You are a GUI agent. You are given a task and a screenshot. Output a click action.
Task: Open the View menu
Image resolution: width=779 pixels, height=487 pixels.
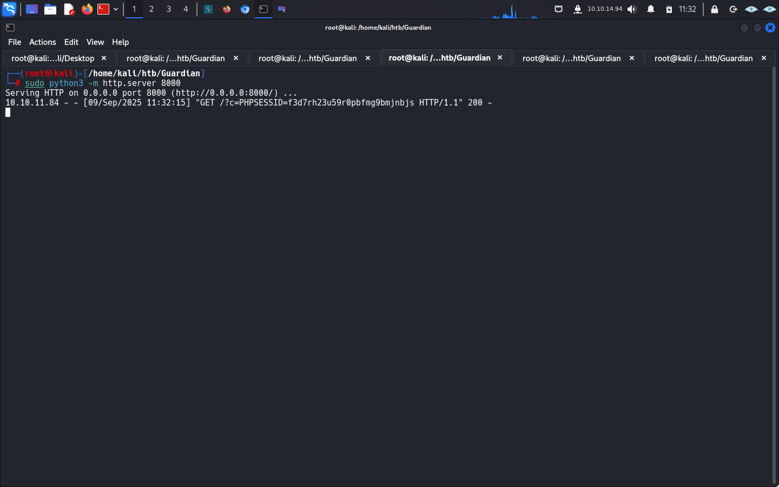pyautogui.click(x=95, y=42)
